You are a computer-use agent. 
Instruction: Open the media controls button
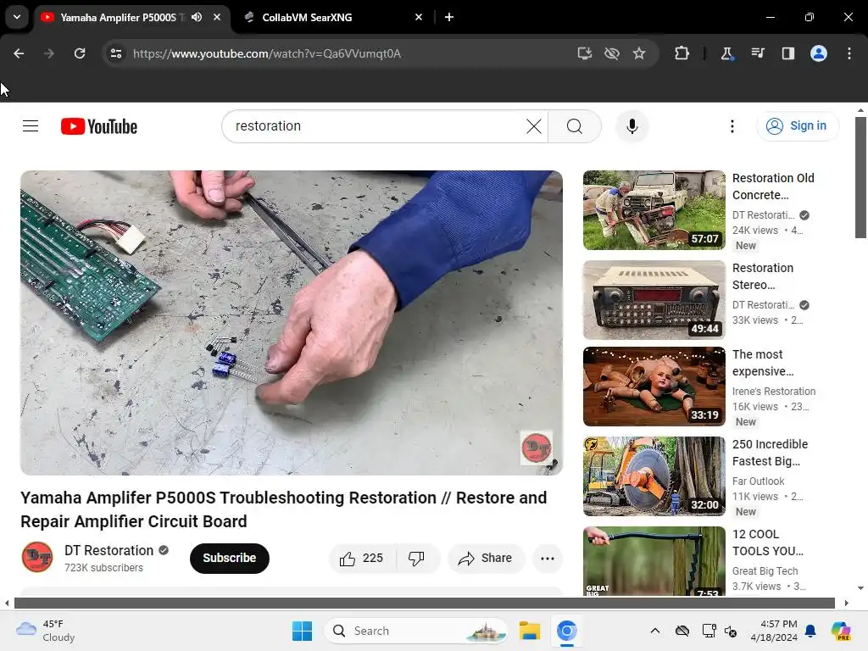[x=758, y=53]
